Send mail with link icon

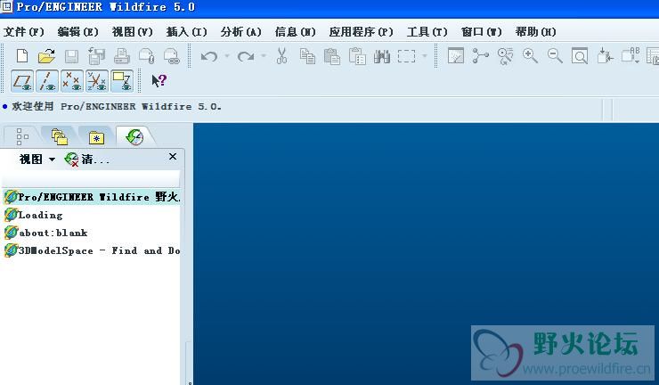(x=172, y=56)
